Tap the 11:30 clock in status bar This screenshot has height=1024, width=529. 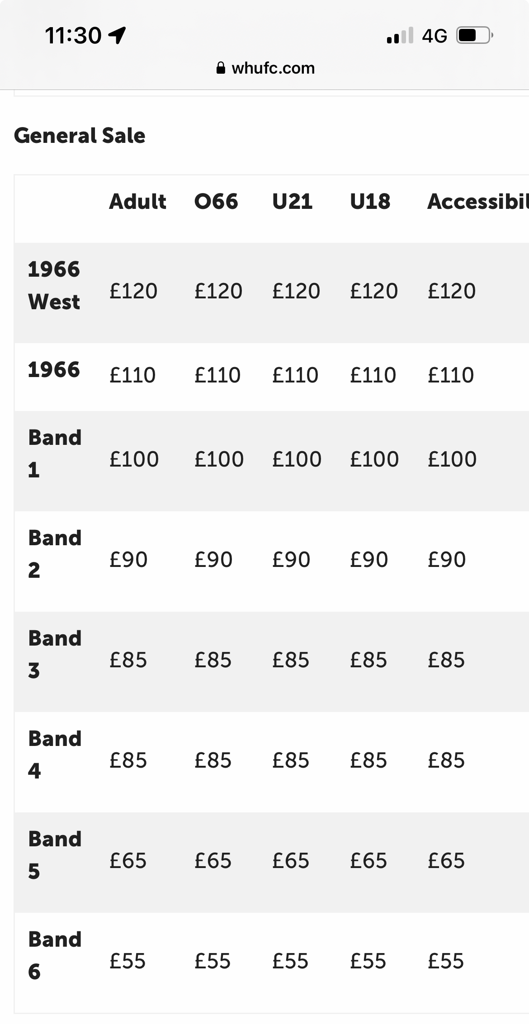[73, 35]
